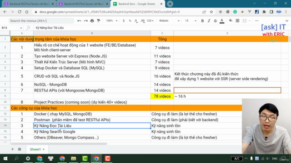Click the ENG language indicator
Image resolution: width=291 pixels, height=163 pixels.
(x=275, y=158)
